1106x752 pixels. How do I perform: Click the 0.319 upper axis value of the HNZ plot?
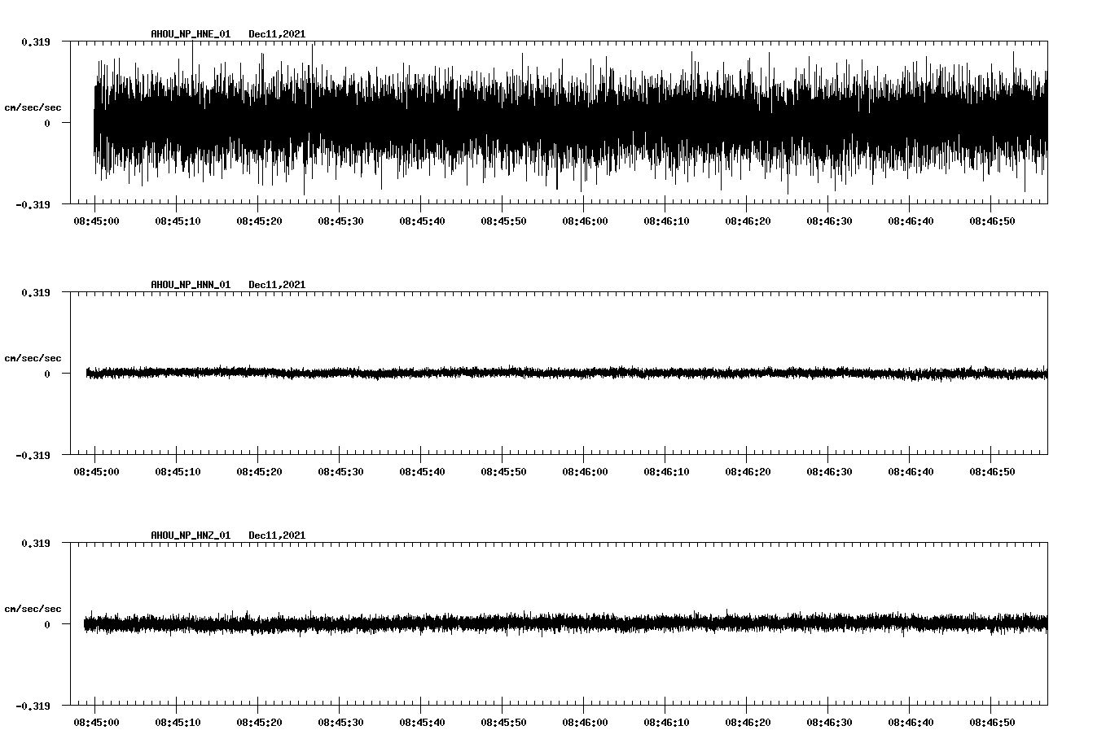[x=35, y=543]
